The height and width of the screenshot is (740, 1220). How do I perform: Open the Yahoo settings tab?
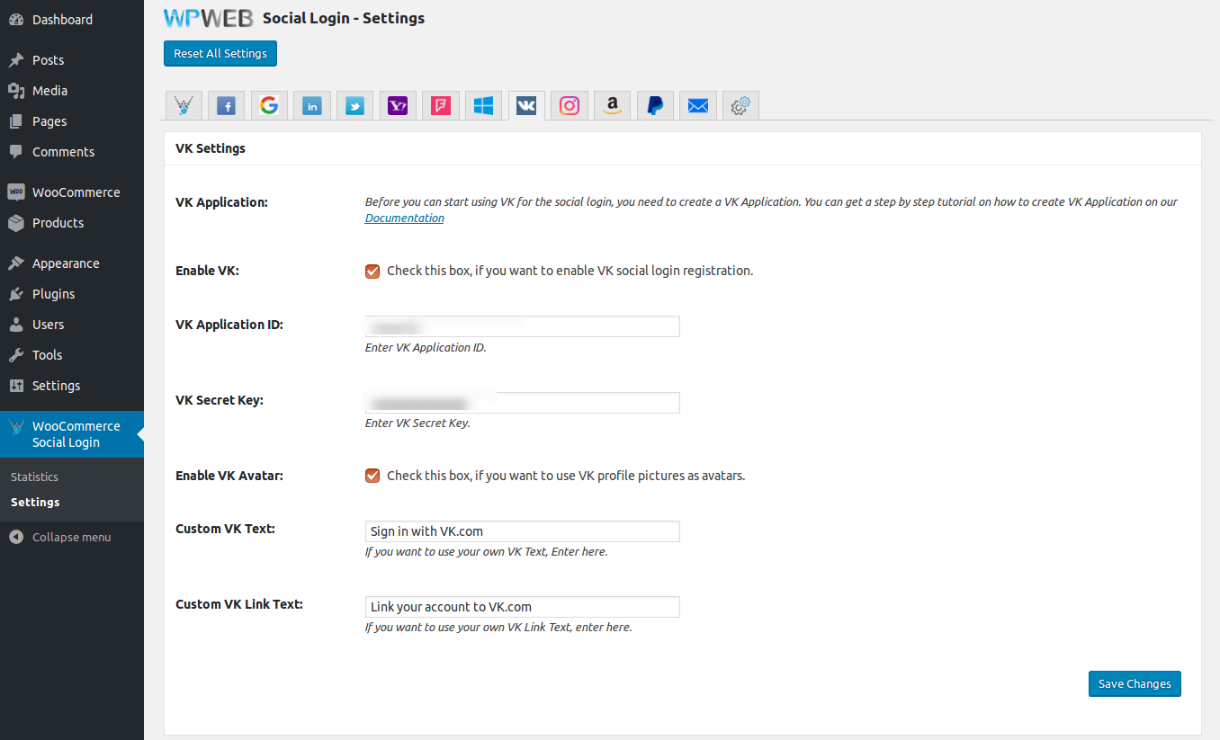[x=398, y=106]
